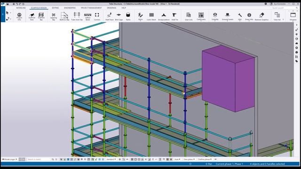Choose the Buttress Bay tool

(64, 16)
